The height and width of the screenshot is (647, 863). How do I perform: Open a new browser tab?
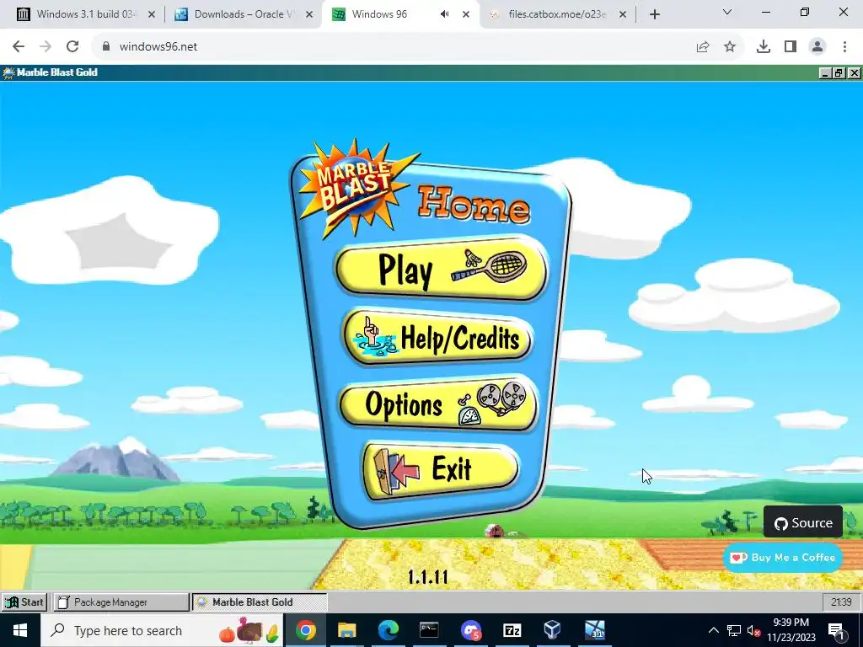click(654, 14)
